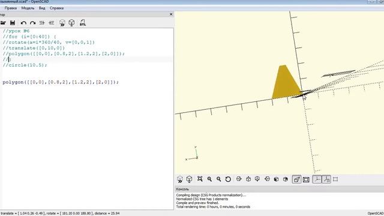
Task: Redo the edit in the editor toolbar
Action: pos(32,23)
